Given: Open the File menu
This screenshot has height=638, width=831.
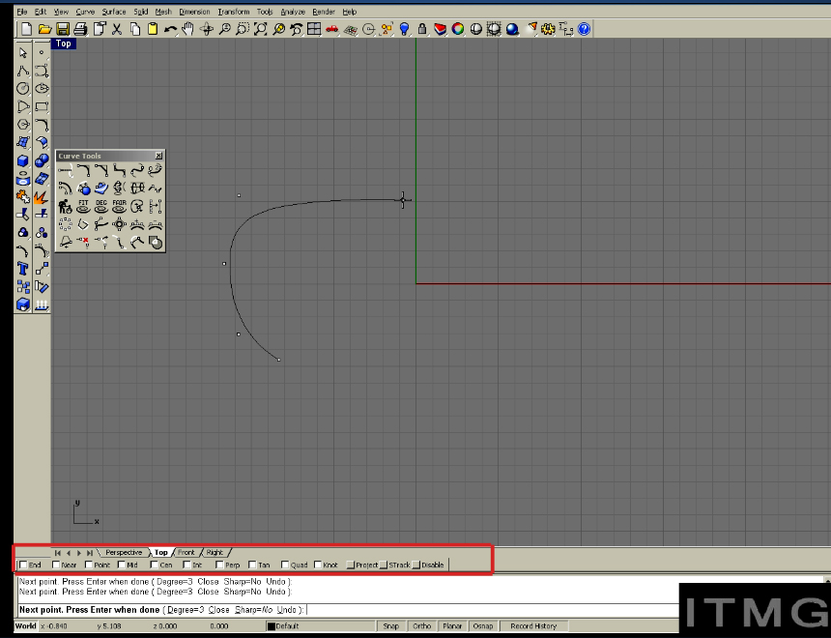Looking at the screenshot, I should pyautogui.click(x=21, y=12).
